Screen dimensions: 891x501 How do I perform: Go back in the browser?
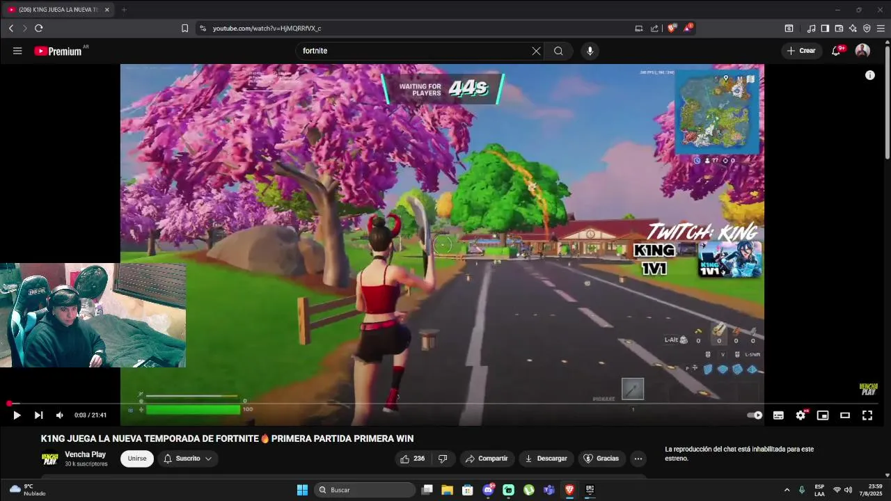pos(11,29)
